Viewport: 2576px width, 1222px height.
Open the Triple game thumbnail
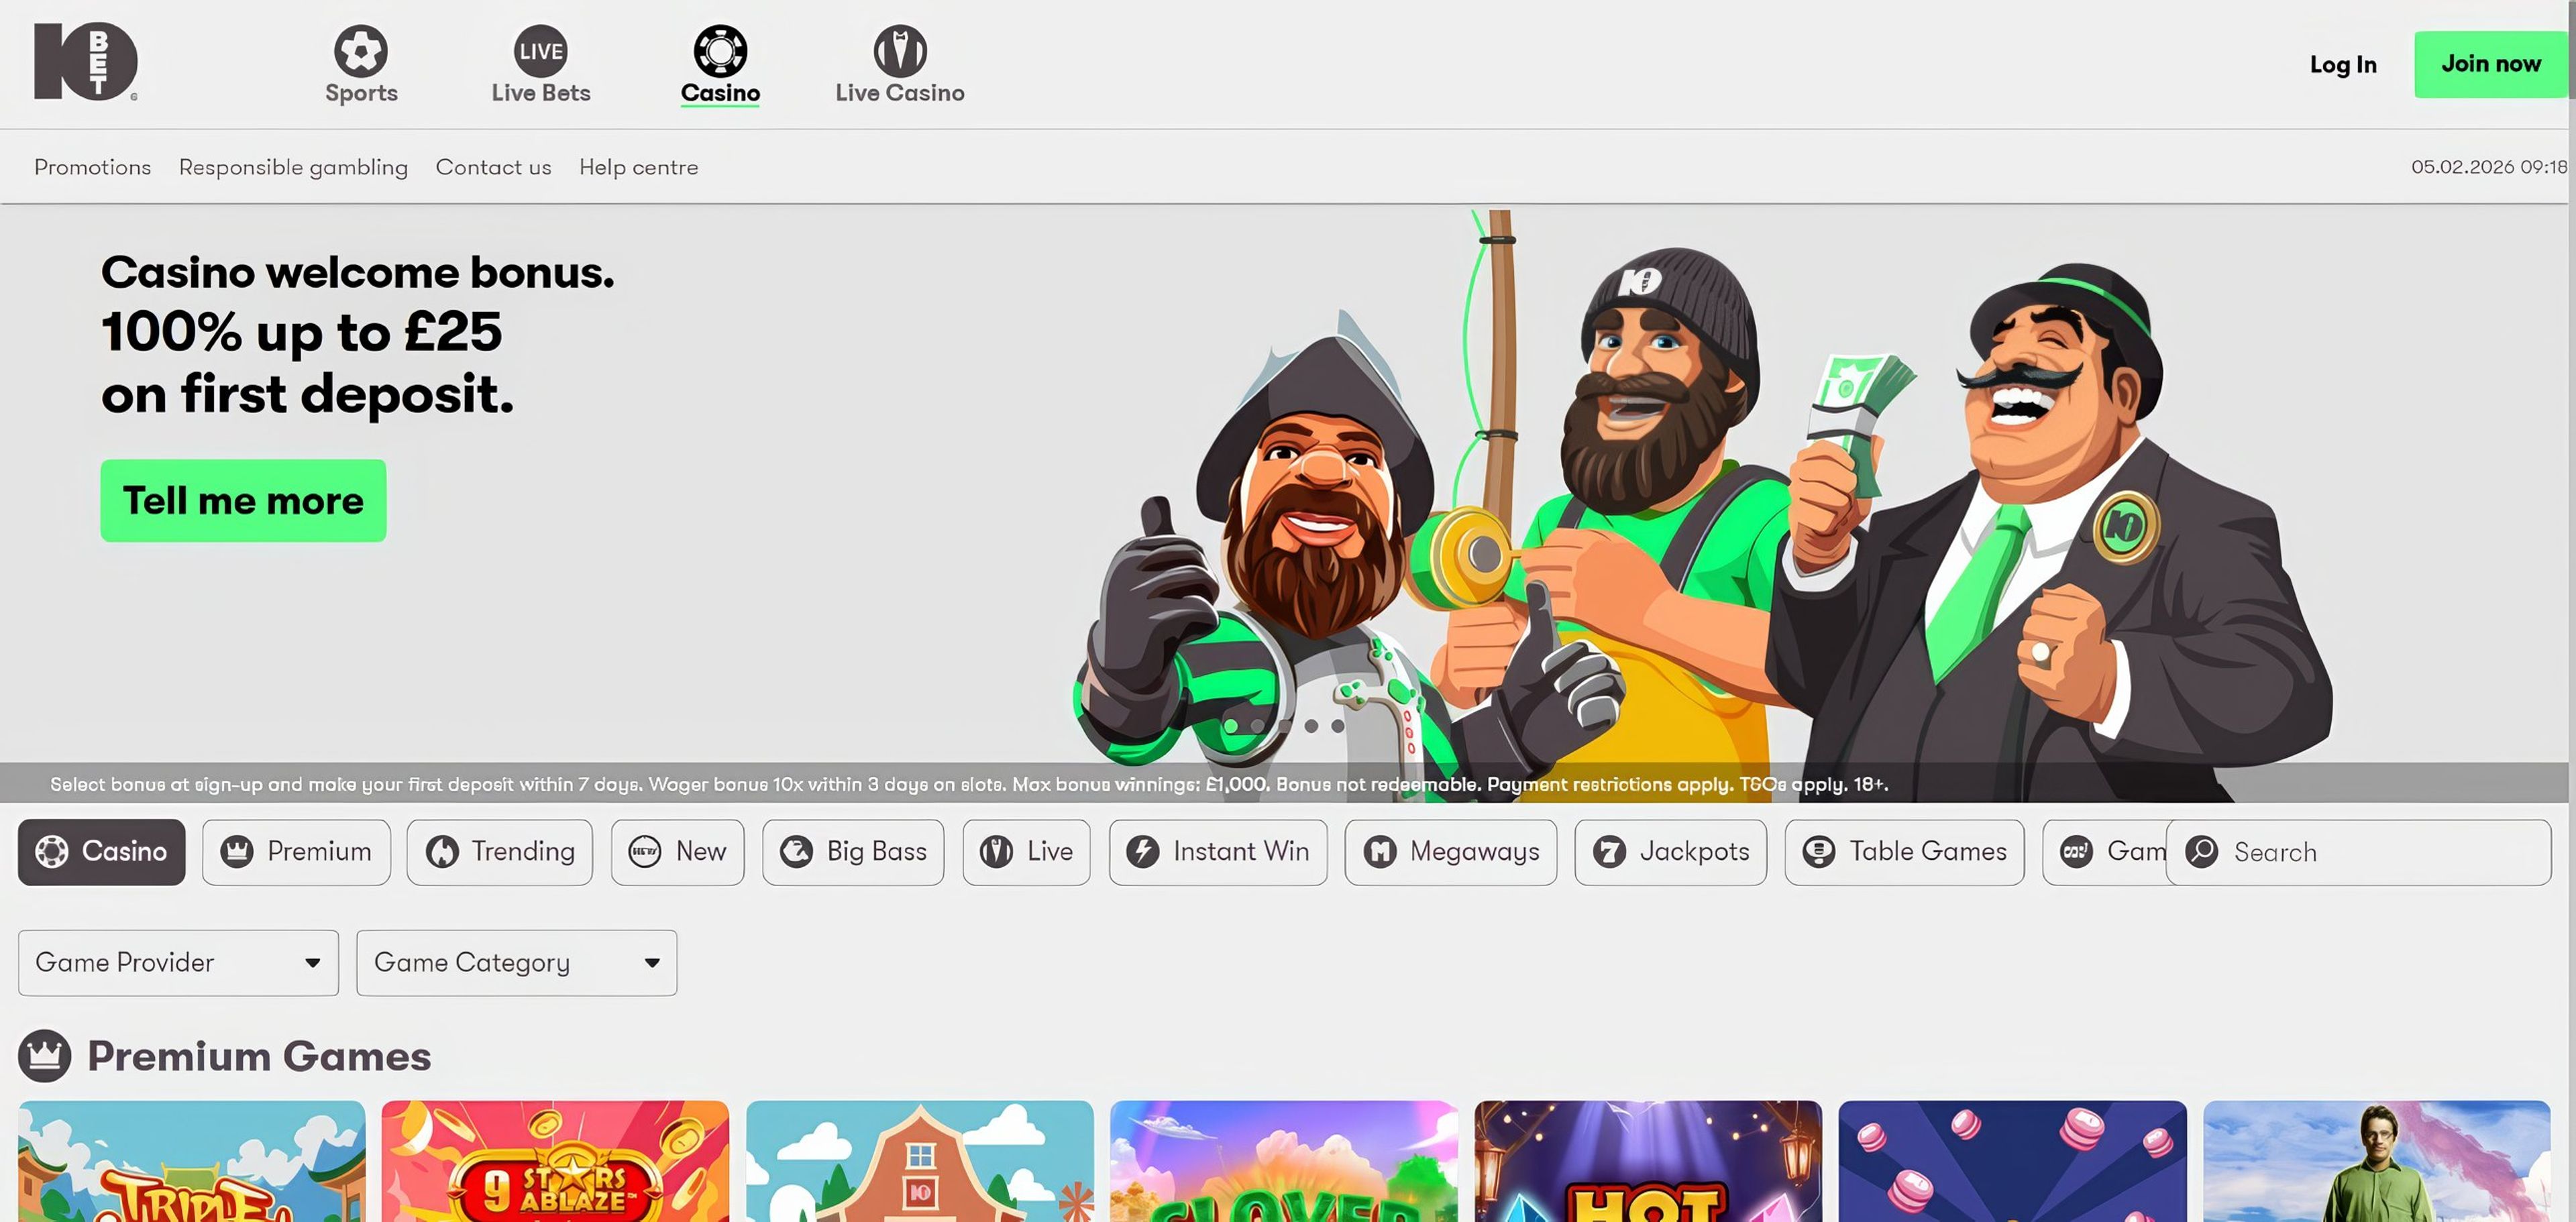tap(191, 1161)
